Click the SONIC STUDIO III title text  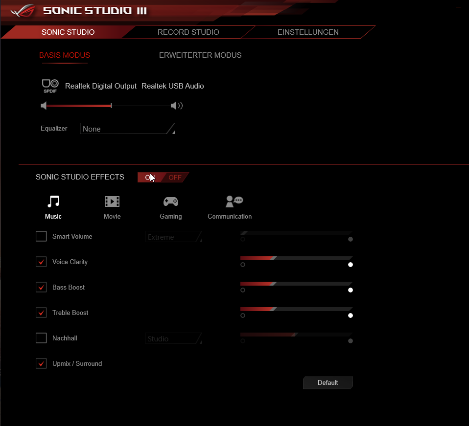[95, 11]
